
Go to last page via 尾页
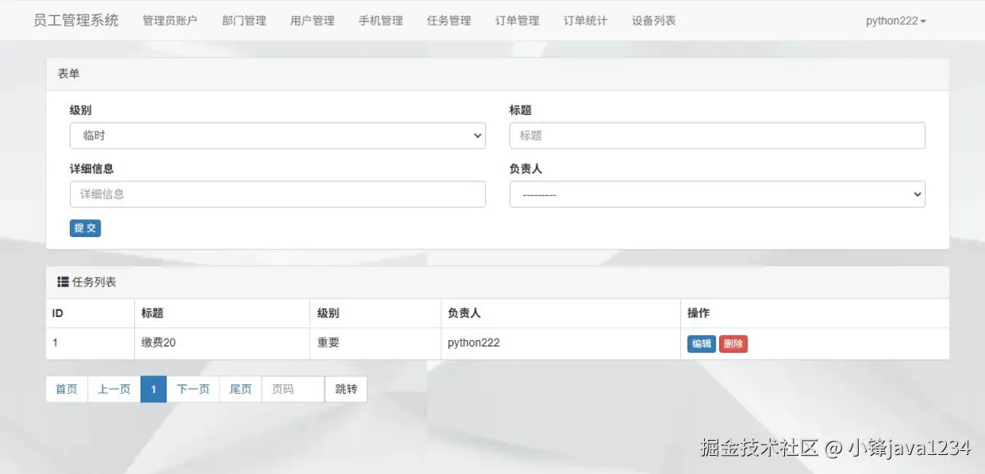(240, 389)
